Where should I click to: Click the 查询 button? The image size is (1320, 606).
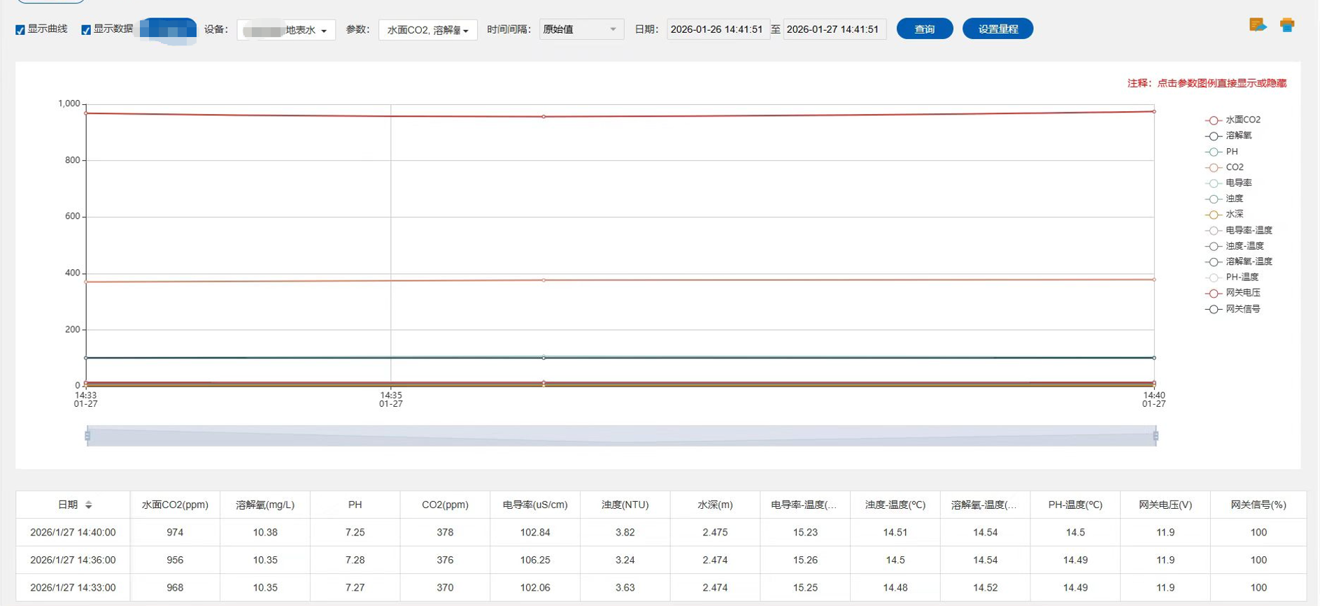[x=925, y=29]
